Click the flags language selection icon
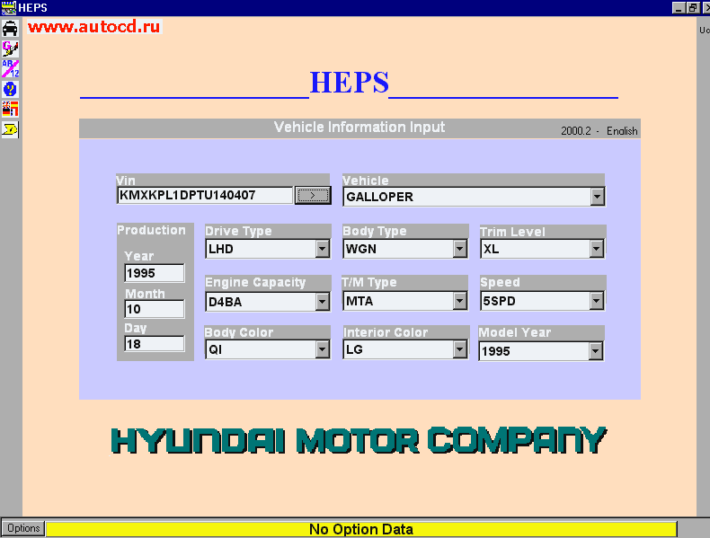Image resolution: width=710 pixels, height=538 pixels. 10,109
